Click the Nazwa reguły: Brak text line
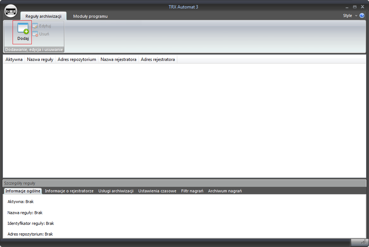The image size is (369, 247). click(x=25, y=213)
